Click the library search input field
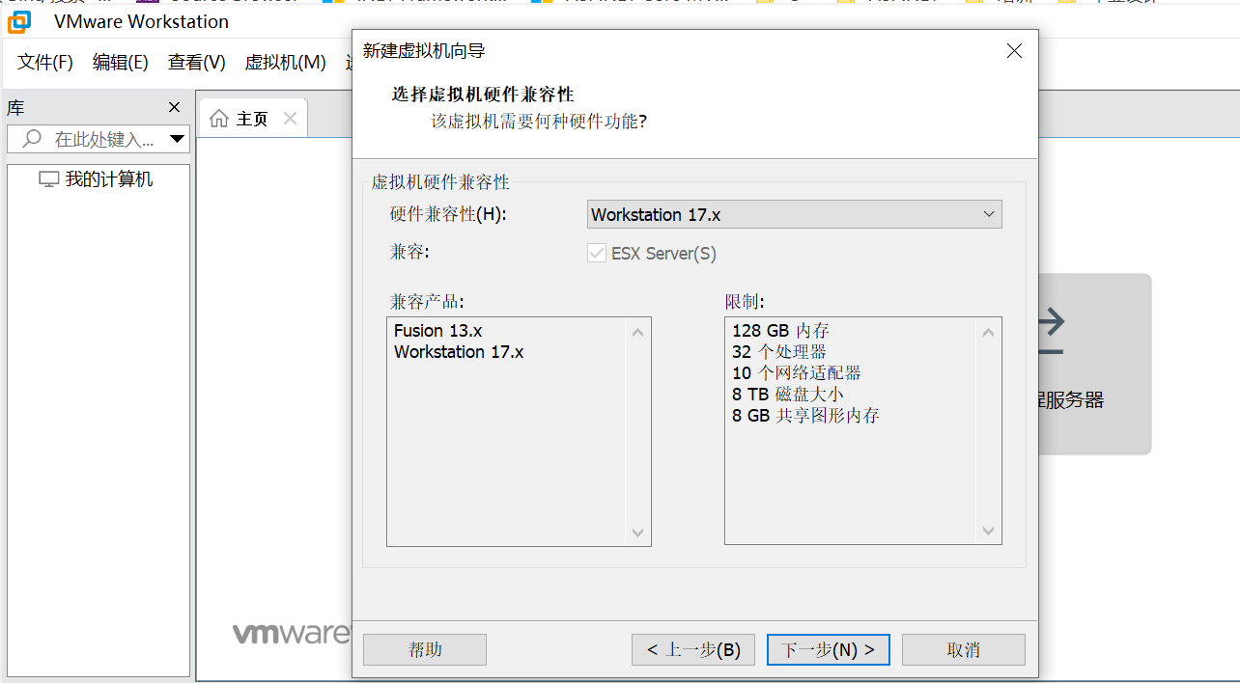The height and width of the screenshot is (683, 1240). pos(99,139)
